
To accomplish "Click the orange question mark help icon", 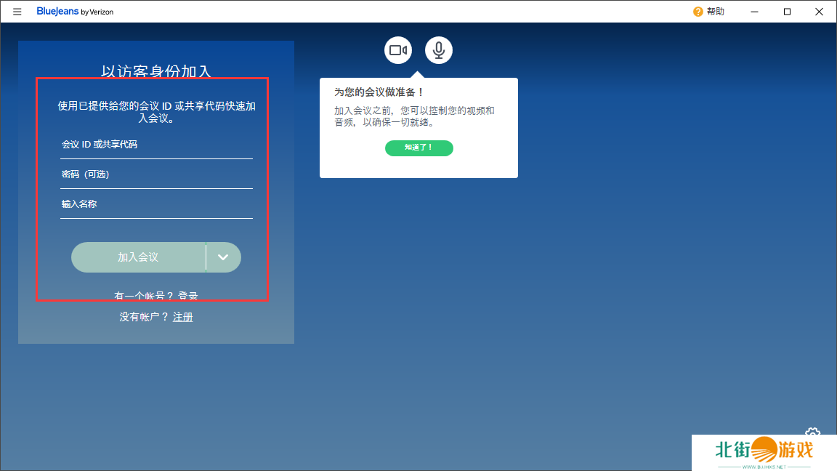I will click(697, 12).
